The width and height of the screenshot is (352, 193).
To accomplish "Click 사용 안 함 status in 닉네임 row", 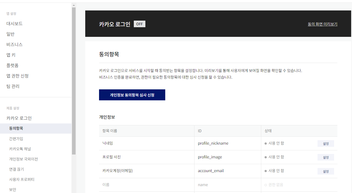I will [276, 143].
